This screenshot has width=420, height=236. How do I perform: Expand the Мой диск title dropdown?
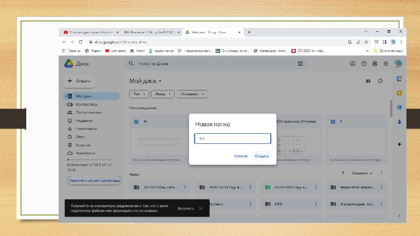point(160,81)
